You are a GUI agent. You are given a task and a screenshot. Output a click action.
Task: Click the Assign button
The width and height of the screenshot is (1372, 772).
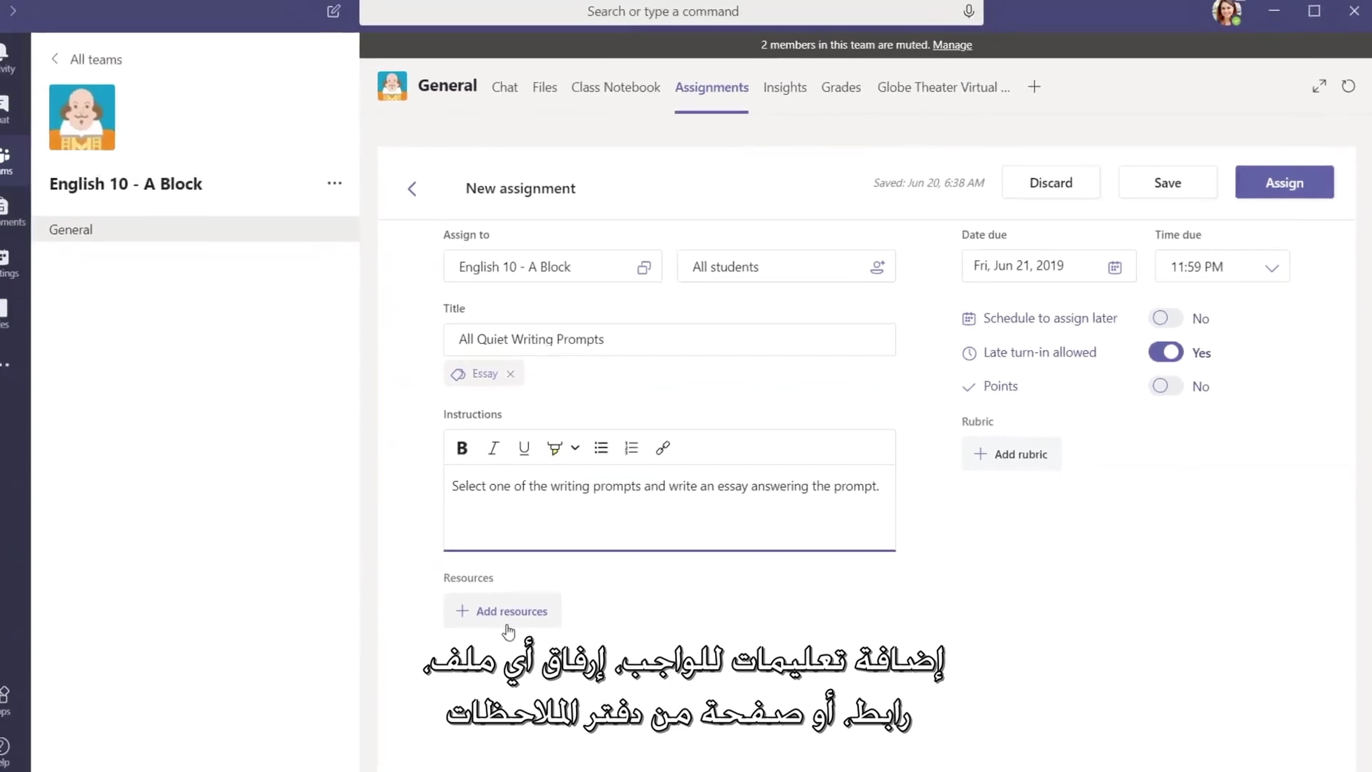point(1284,183)
